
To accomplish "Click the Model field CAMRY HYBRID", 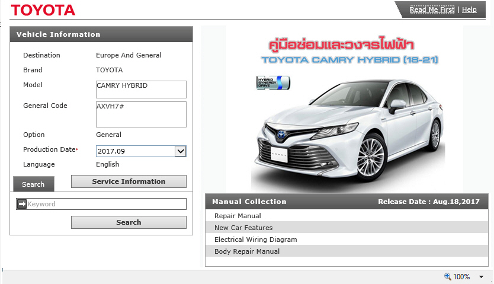I will pyautogui.click(x=141, y=90).
